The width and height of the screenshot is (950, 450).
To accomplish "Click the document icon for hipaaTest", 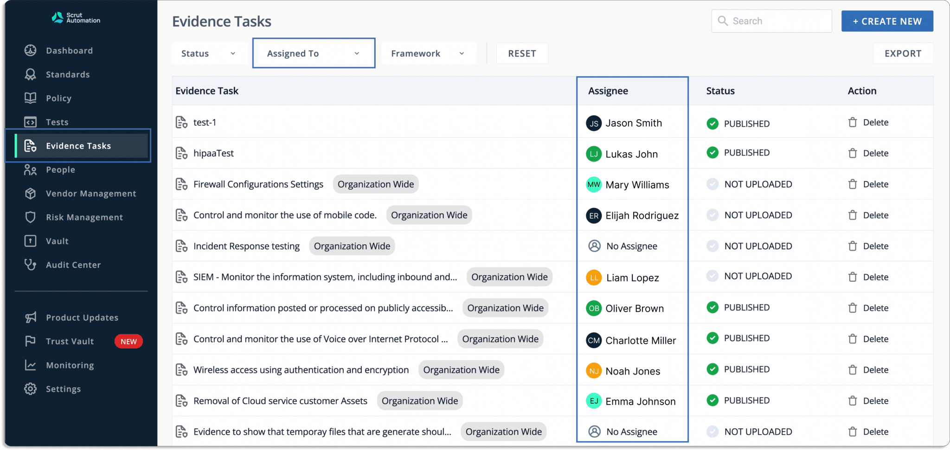I will point(181,153).
